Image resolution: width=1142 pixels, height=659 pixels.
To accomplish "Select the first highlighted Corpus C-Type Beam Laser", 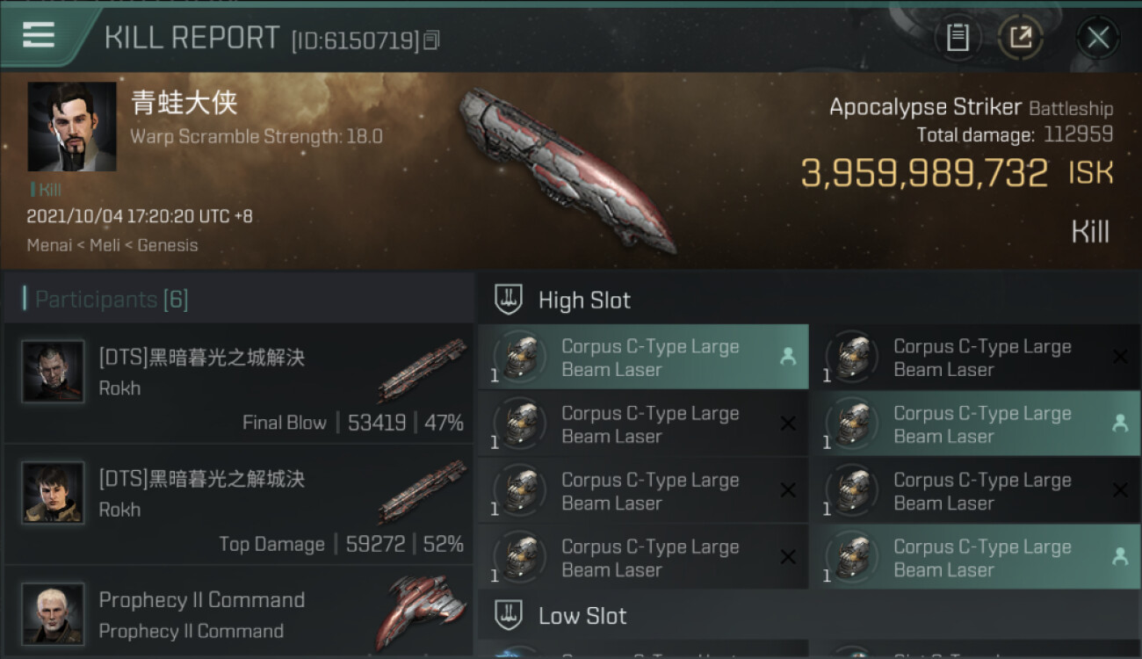I will 643,357.
